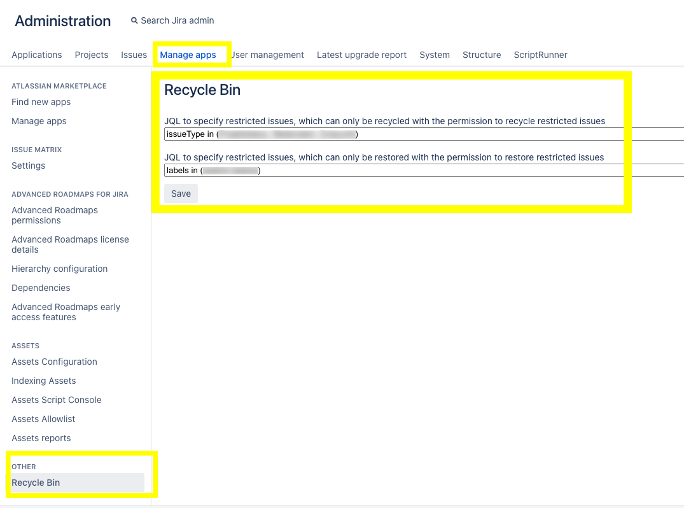Go to the Issues tab
684x508 pixels.
pyautogui.click(x=134, y=55)
